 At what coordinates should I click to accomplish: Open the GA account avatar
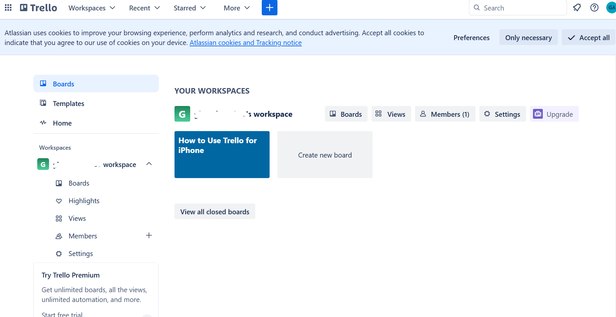(x=611, y=8)
